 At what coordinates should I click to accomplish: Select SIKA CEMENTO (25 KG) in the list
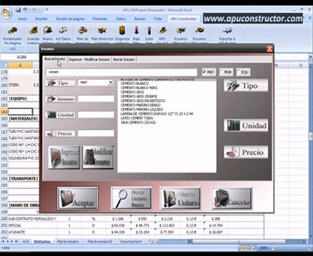(x=138, y=122)
